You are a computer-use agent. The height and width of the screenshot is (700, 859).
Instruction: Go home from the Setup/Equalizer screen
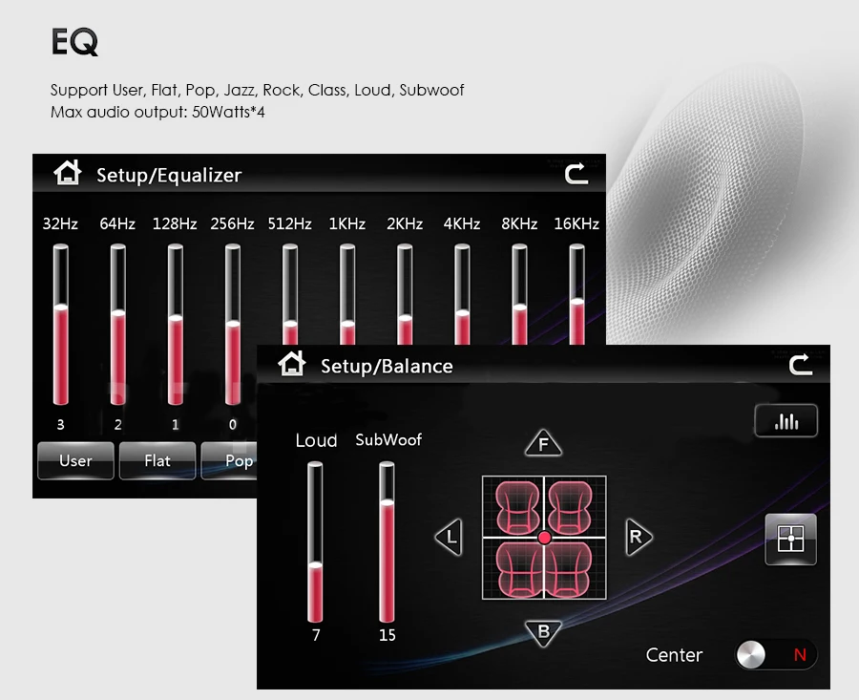coord(68,173)
